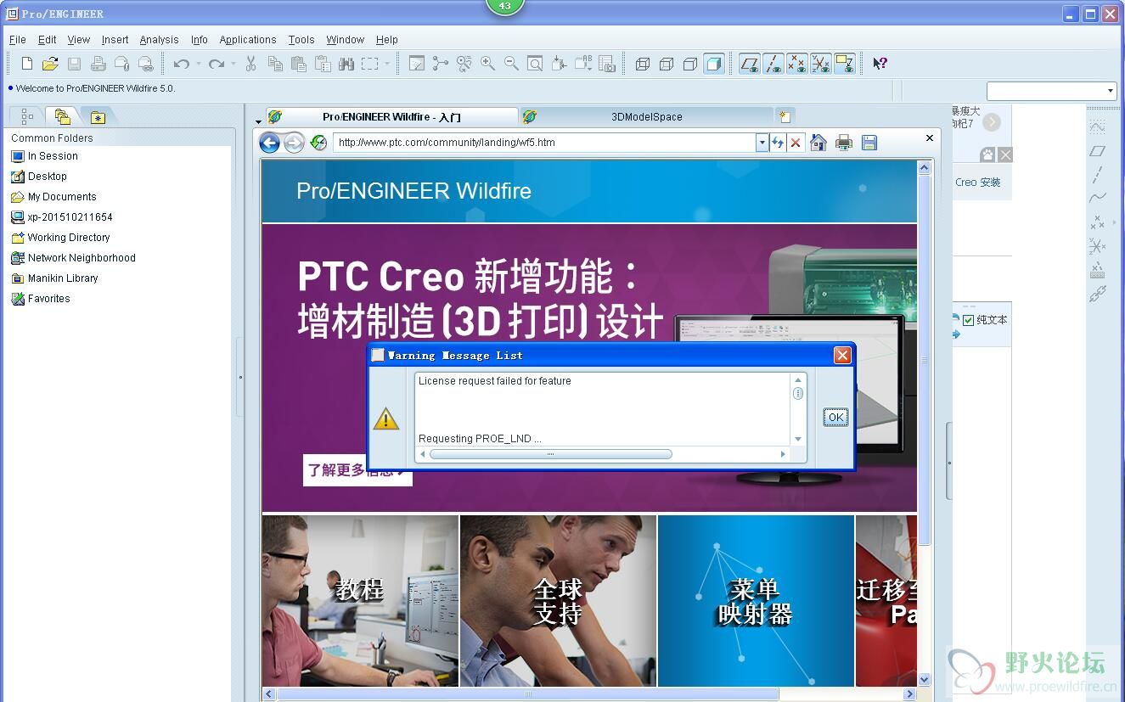The image size is (1125, 702).
Task: Open the Folder Browser navigator tab
Action: pos(63,116)
